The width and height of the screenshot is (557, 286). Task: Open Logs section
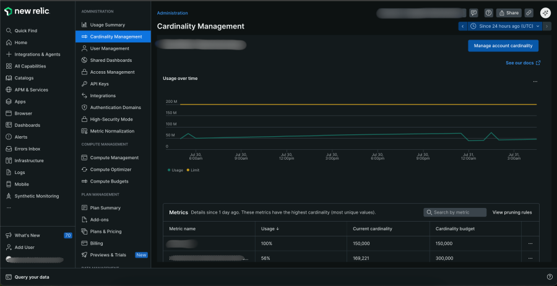(15, 172)
